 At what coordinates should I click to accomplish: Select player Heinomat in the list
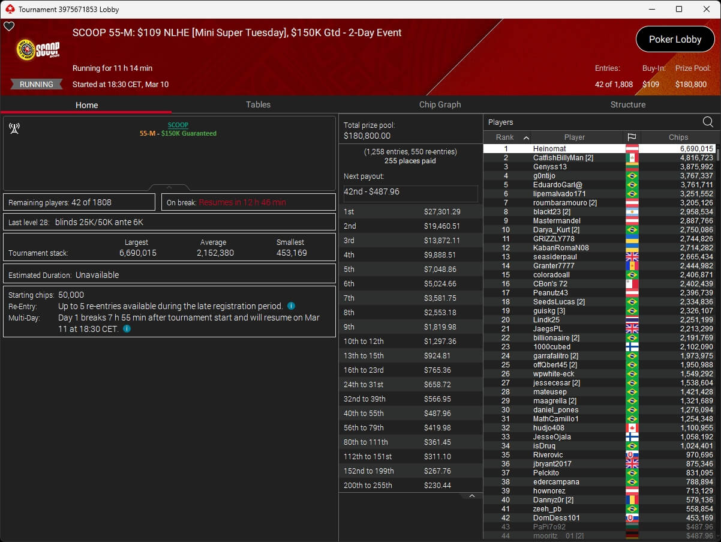[x=549, y=149]
